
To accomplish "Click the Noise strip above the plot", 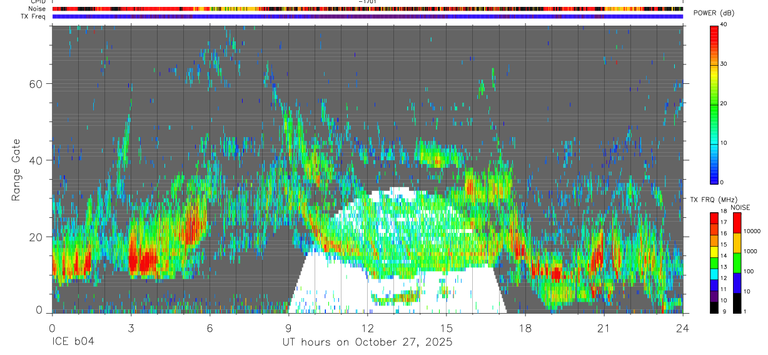I will click(x=367, y=9).
